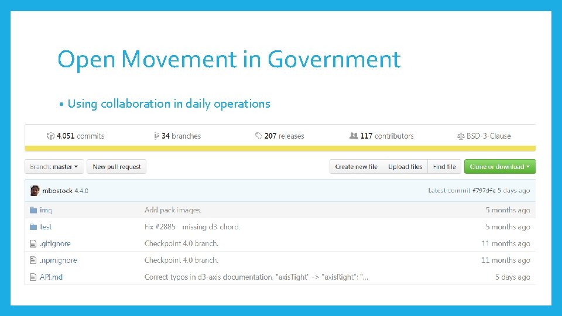Image resolution: width=562 pixels, height=316 pixels.
Task: Click the .gitignore file icon
Action: [x=33, y=243]
